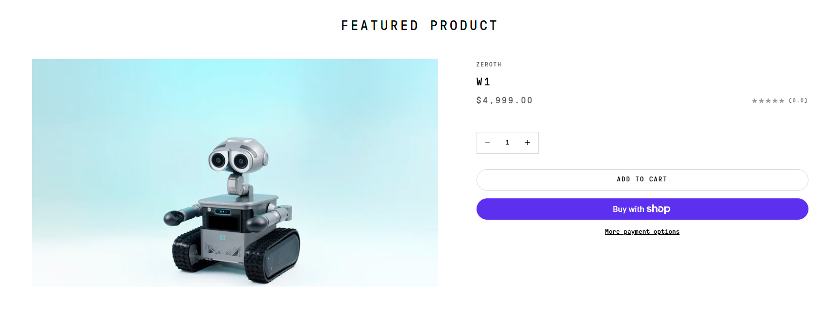Click the minus icon to decrease quantity

click(487, 143)
